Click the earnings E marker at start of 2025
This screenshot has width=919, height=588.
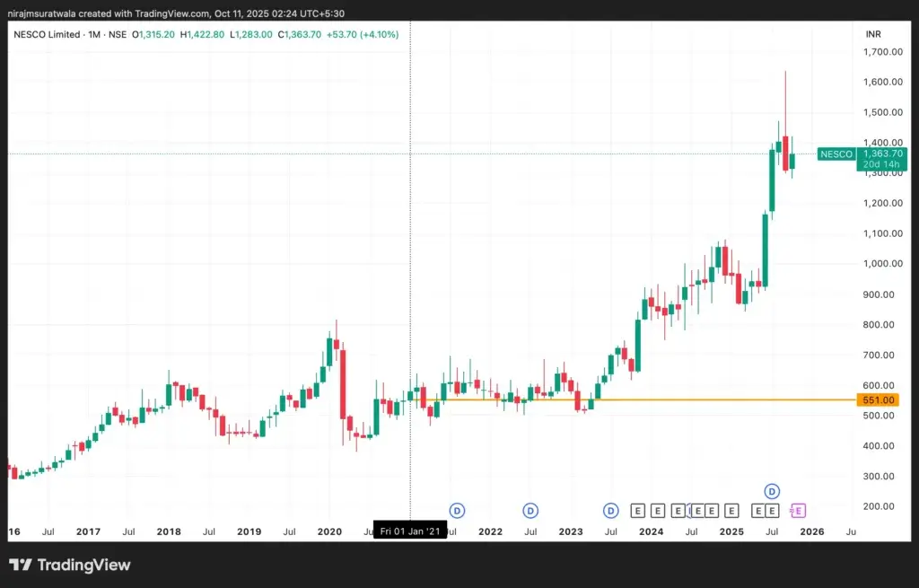731,510
